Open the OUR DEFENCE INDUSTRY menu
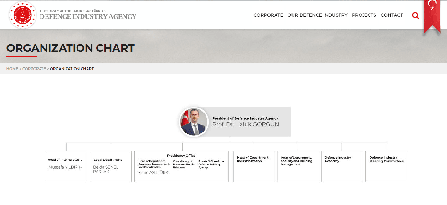 [x=317, y=15]
